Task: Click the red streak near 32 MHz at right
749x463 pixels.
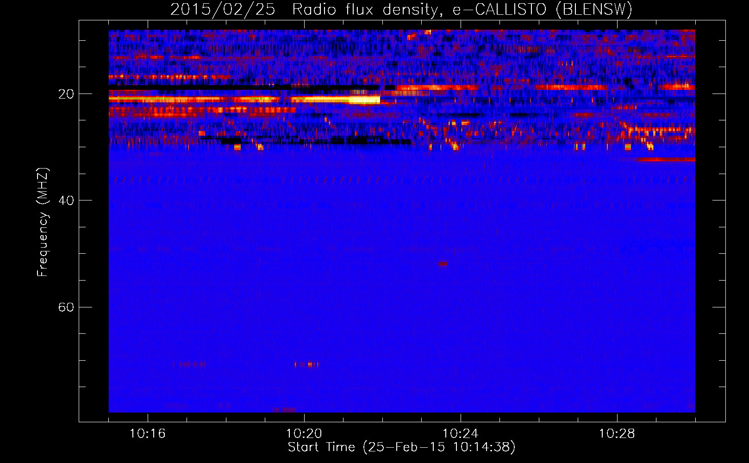Action: tap(666, 159)
